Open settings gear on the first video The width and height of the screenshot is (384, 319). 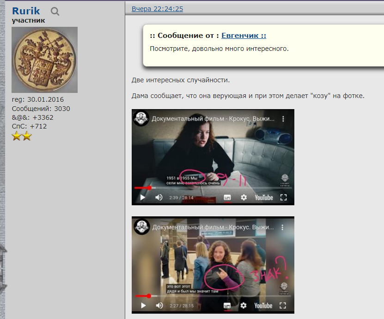click(244, 197)
